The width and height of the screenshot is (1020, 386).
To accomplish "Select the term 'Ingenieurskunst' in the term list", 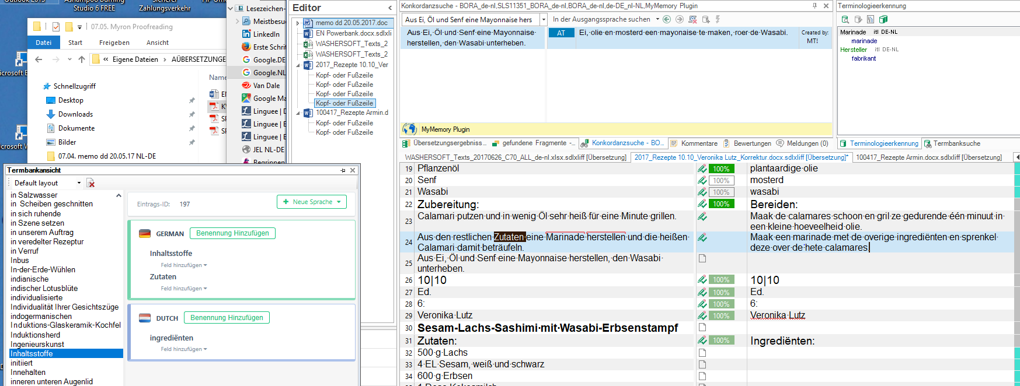I will point(37,345).
